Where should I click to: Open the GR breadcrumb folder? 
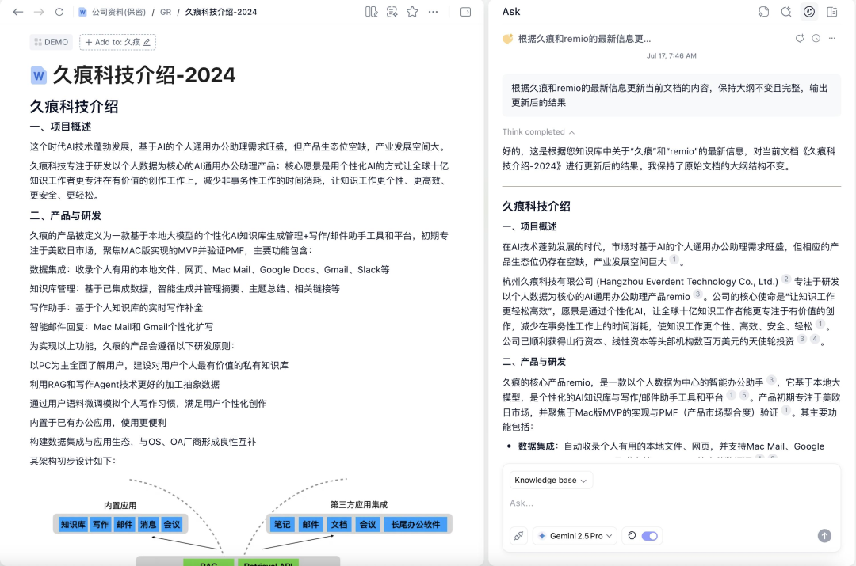point(166,12)
